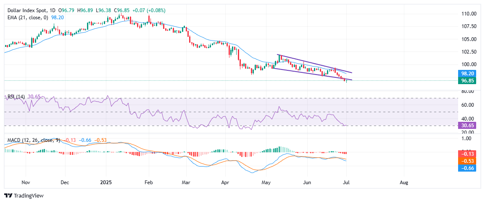Viewport: 485px width, 203px height.
Task: Click the 2025 label on time axis
Action: click(106, 182)
